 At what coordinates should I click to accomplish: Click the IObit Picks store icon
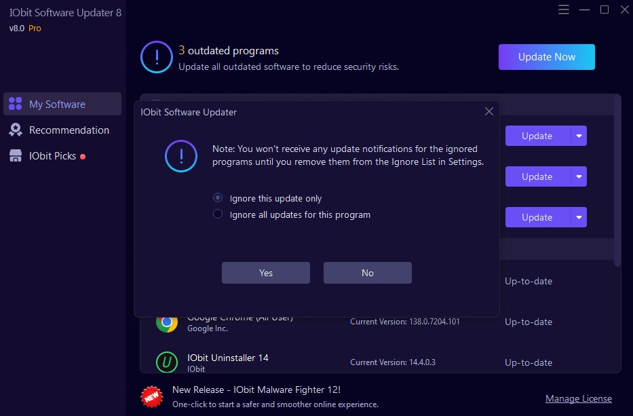click(15, 155)
